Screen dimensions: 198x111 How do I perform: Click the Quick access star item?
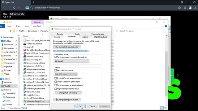[x=8, y=37]
